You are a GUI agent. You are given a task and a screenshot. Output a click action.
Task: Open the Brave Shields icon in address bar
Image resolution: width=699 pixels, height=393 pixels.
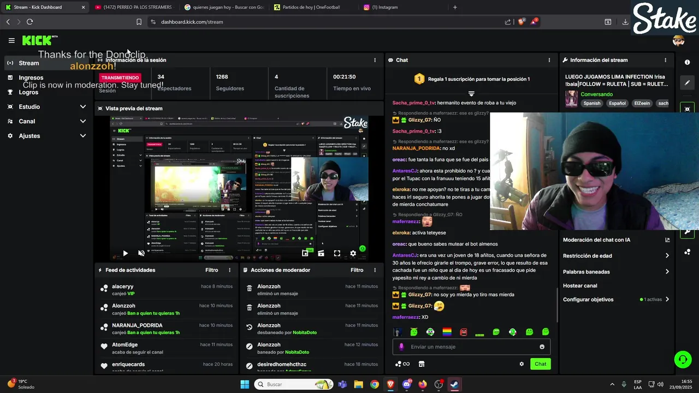(x=521, y=22)
